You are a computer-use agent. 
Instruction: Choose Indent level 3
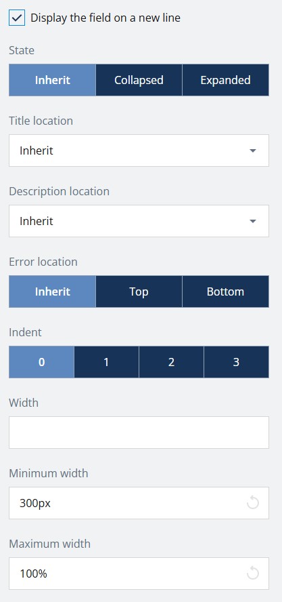237,362
